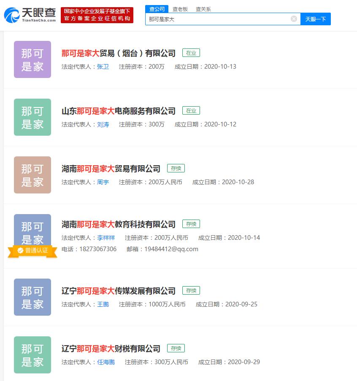This screenshot has height=381, width=357.
Task: Click the purple logo thumbnail of Yantai company
Action: 32,59
